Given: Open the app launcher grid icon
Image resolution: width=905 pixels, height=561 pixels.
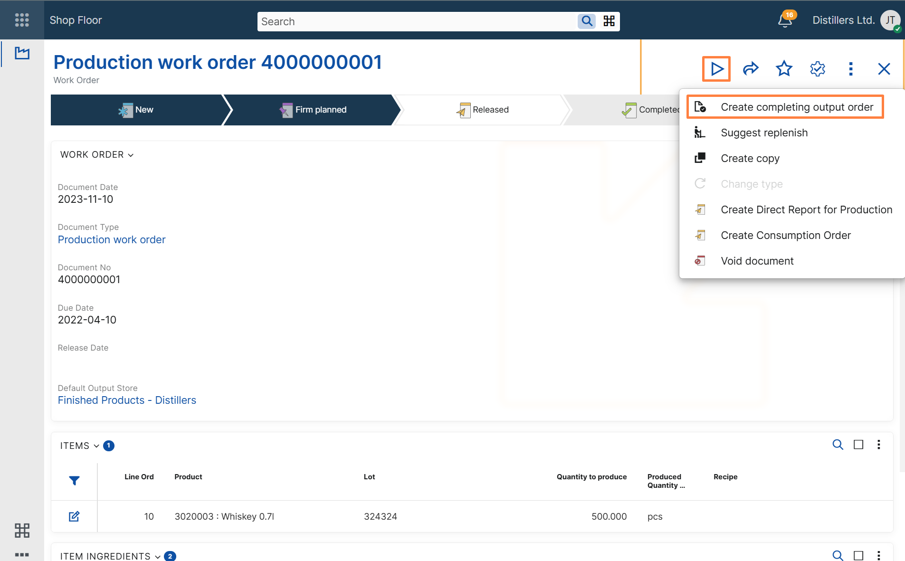Looking at the screenshot, I should tap(22, 20).
